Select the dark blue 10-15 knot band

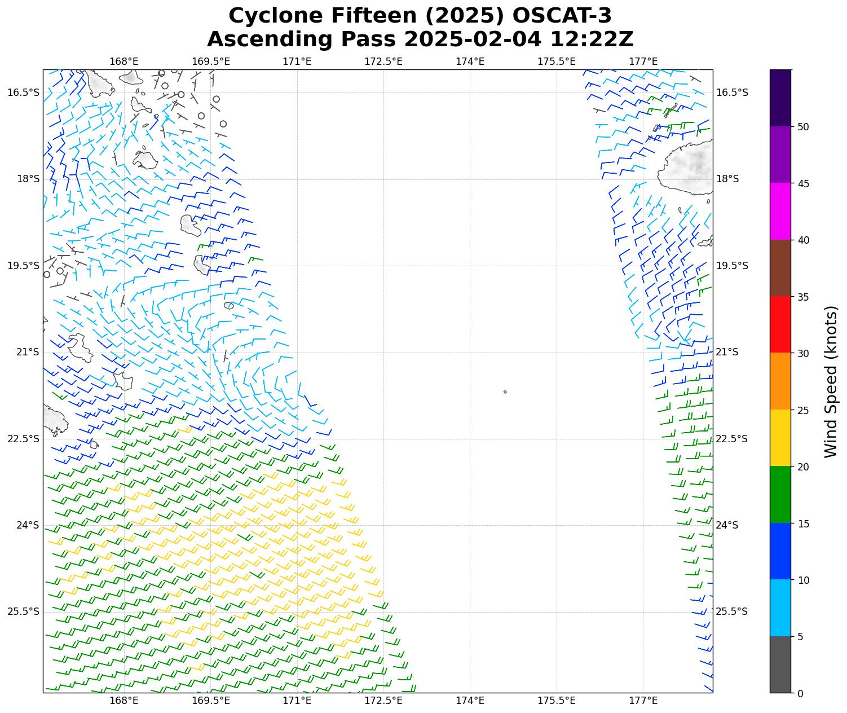(780, 551)
